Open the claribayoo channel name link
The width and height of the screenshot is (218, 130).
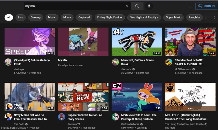[20, 69]
